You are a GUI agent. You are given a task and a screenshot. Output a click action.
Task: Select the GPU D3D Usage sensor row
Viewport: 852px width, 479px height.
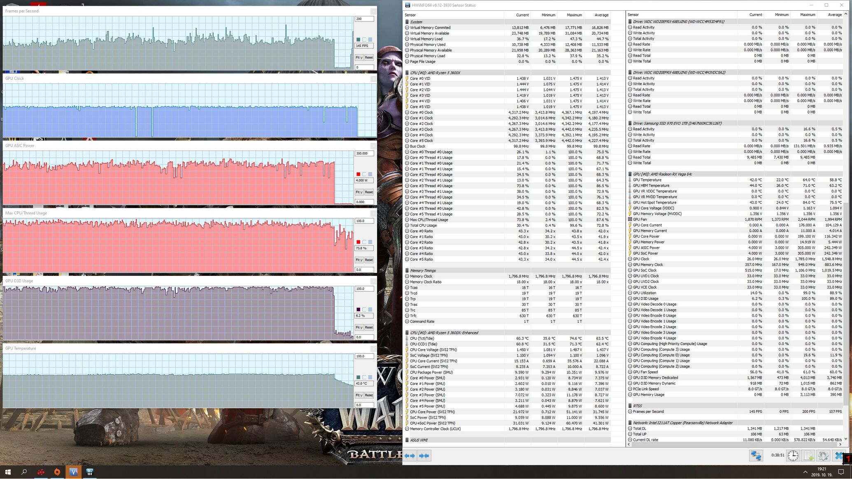(x=735, y=299)
